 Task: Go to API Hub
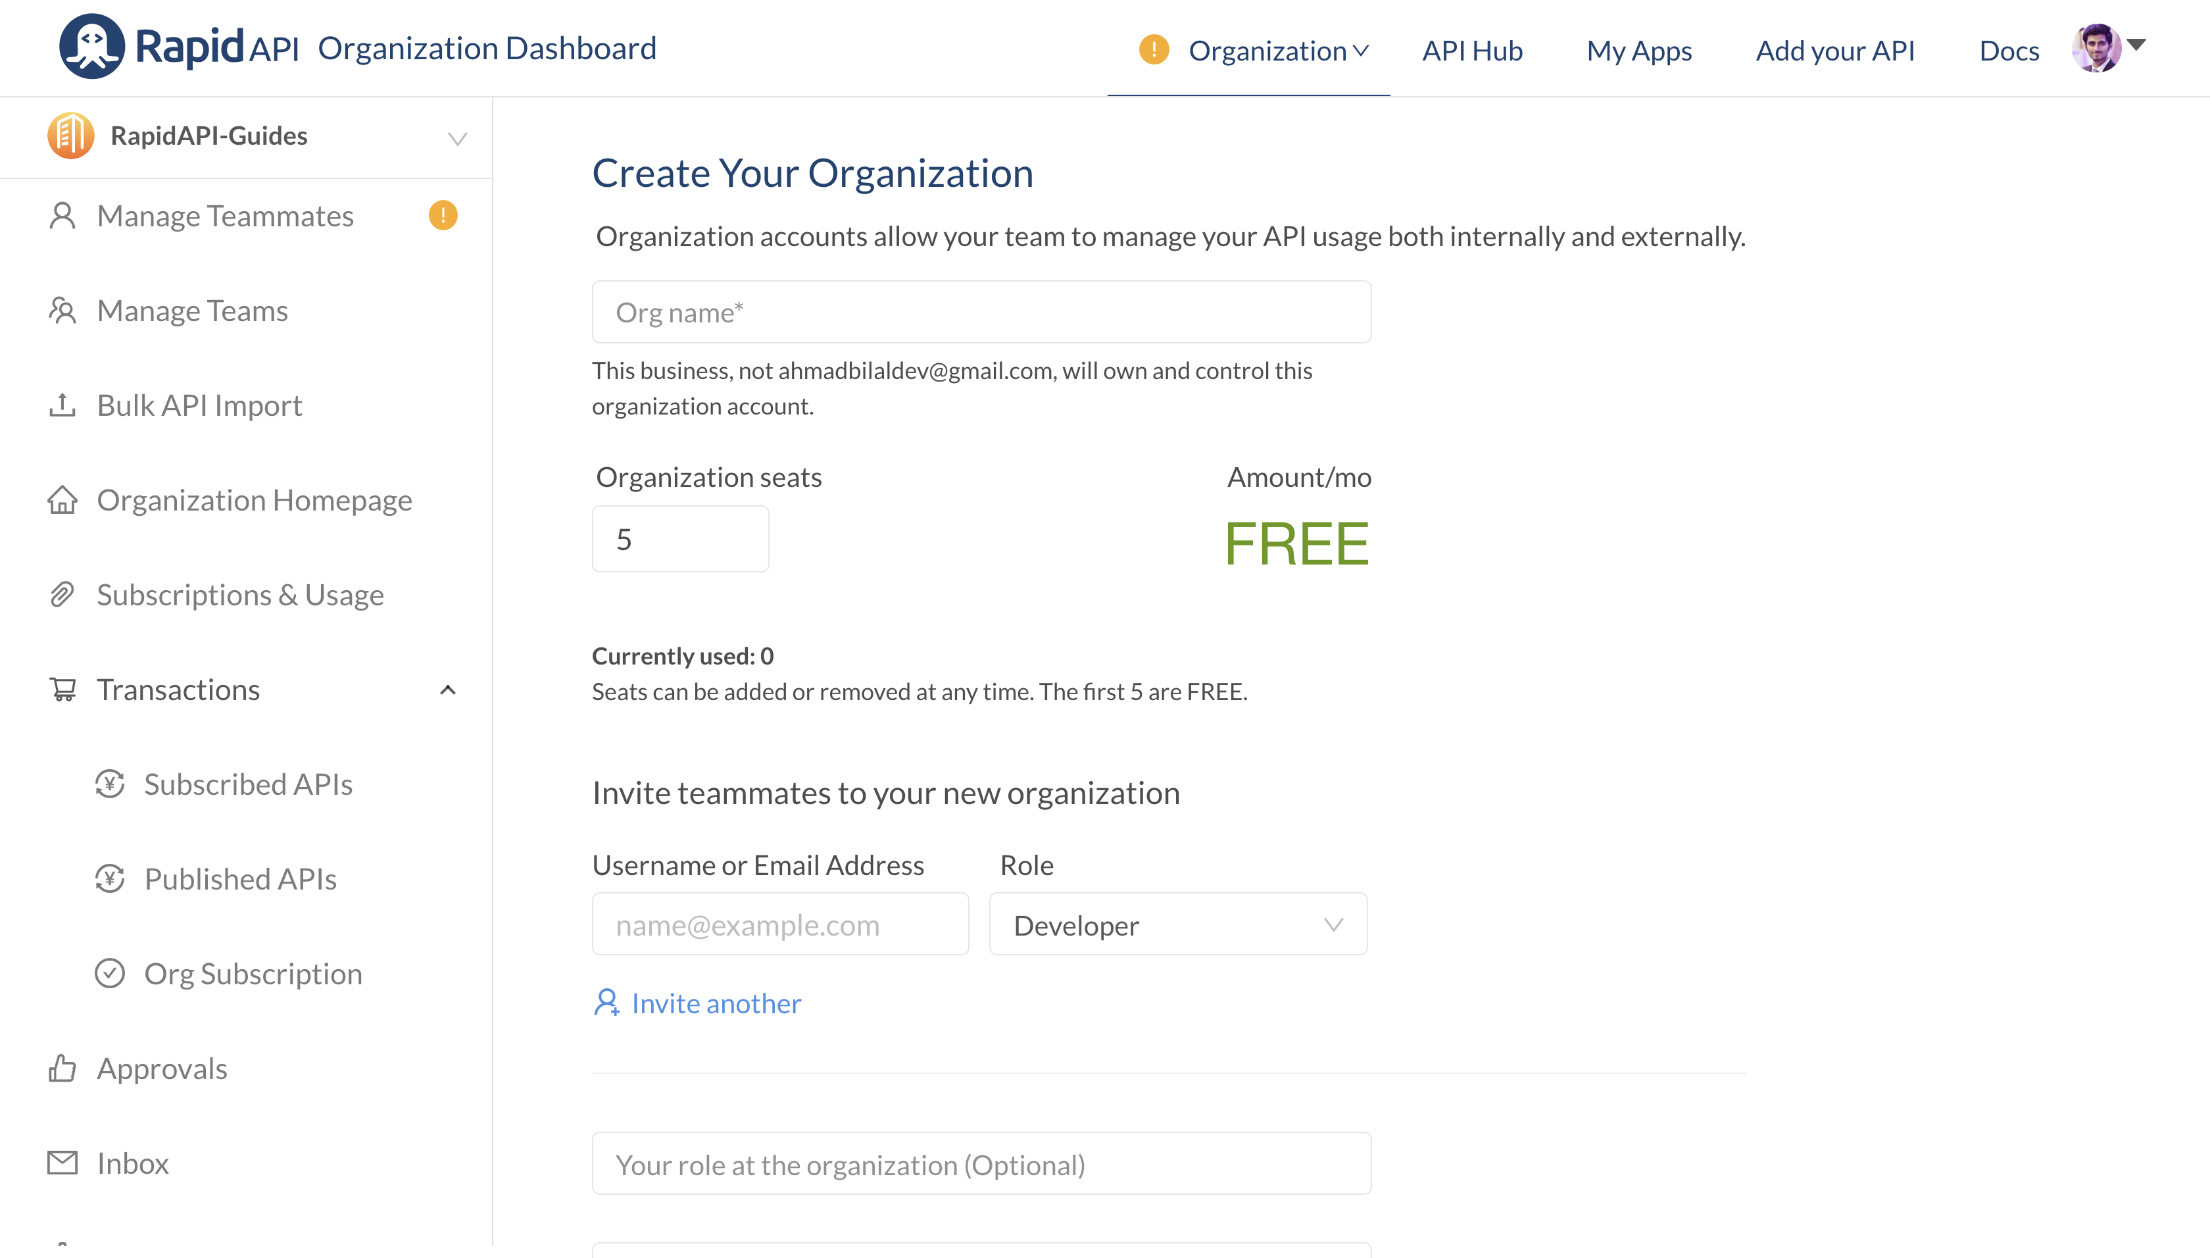(x=1471, y=50)
